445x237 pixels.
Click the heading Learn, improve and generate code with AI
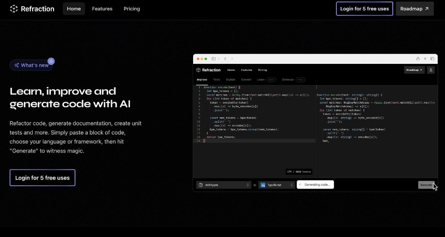click(x=70, y=98)
